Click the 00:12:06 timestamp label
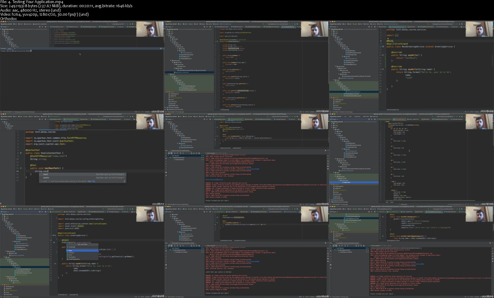The height and width of the screenshot is (298, 494). pyautogui.click(x=487, y=204)
